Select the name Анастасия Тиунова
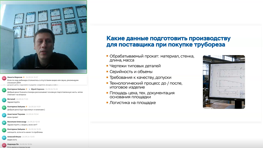Screen dimensions: 263x148 pyautogui.click(x=16, y=114)
